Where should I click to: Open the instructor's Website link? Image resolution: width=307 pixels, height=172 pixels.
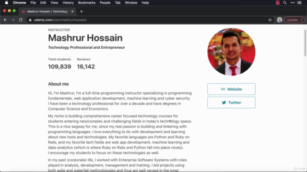231,89
